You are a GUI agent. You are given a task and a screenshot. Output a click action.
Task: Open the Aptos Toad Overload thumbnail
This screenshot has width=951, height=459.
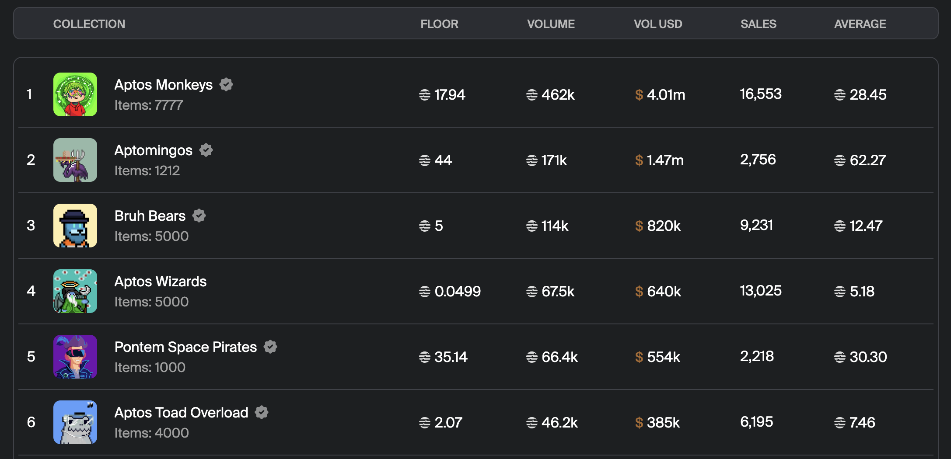point(75,422)
